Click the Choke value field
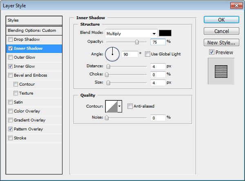Viewport: 245px width, 181px height. [158, 75]
